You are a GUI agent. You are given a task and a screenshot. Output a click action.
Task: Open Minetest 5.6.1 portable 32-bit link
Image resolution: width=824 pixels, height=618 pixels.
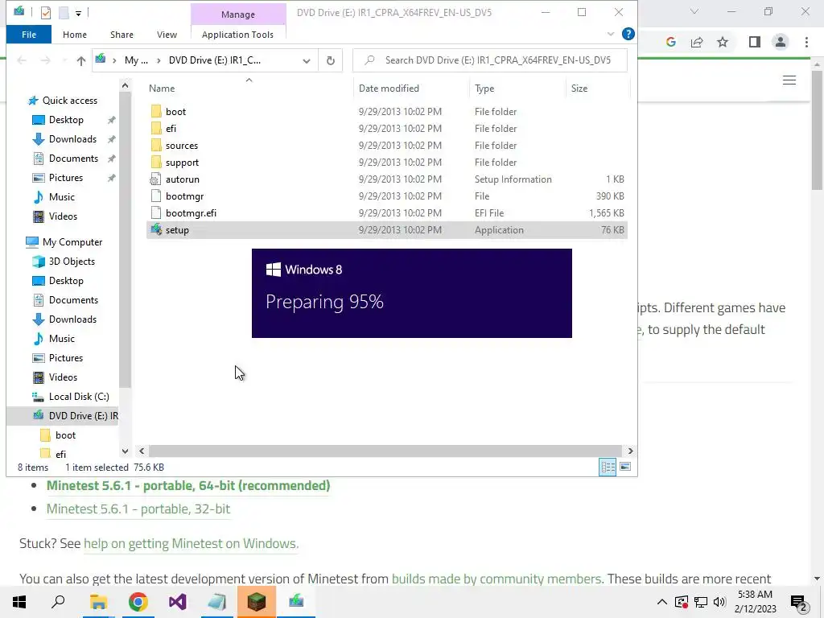click(138, 509)
